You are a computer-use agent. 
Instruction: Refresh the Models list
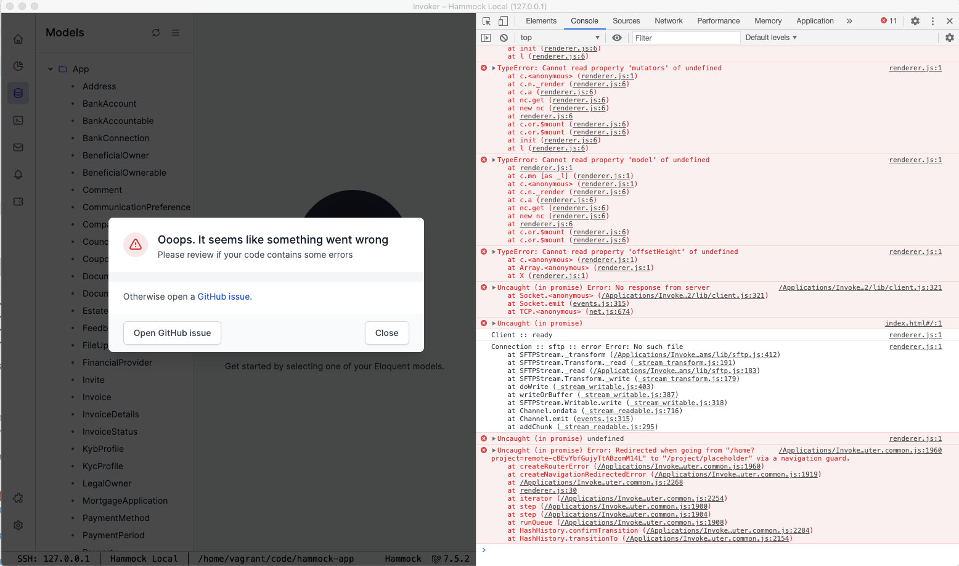[155, 32]
